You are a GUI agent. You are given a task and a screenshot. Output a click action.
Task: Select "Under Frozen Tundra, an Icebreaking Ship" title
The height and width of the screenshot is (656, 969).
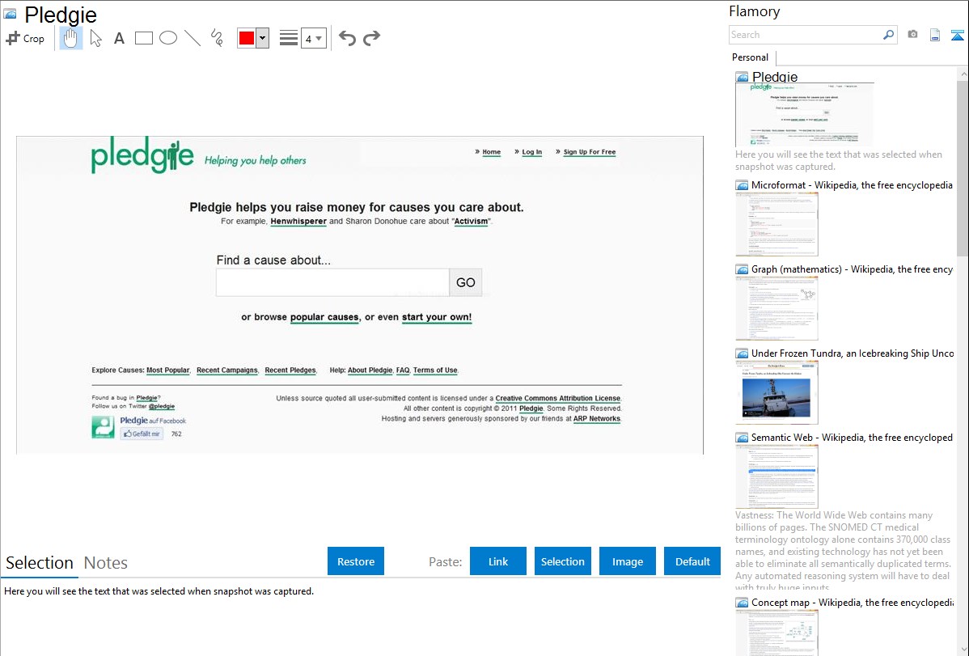coord(853,353)
